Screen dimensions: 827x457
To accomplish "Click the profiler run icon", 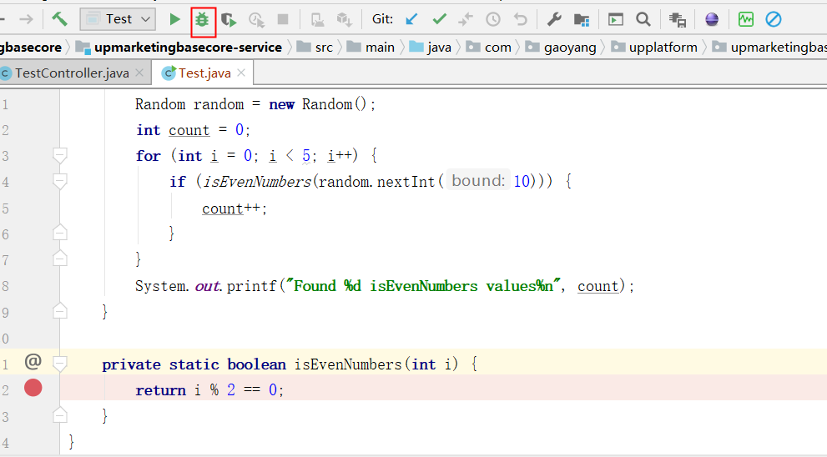I will pyautogui.click(x=256, y=20).
